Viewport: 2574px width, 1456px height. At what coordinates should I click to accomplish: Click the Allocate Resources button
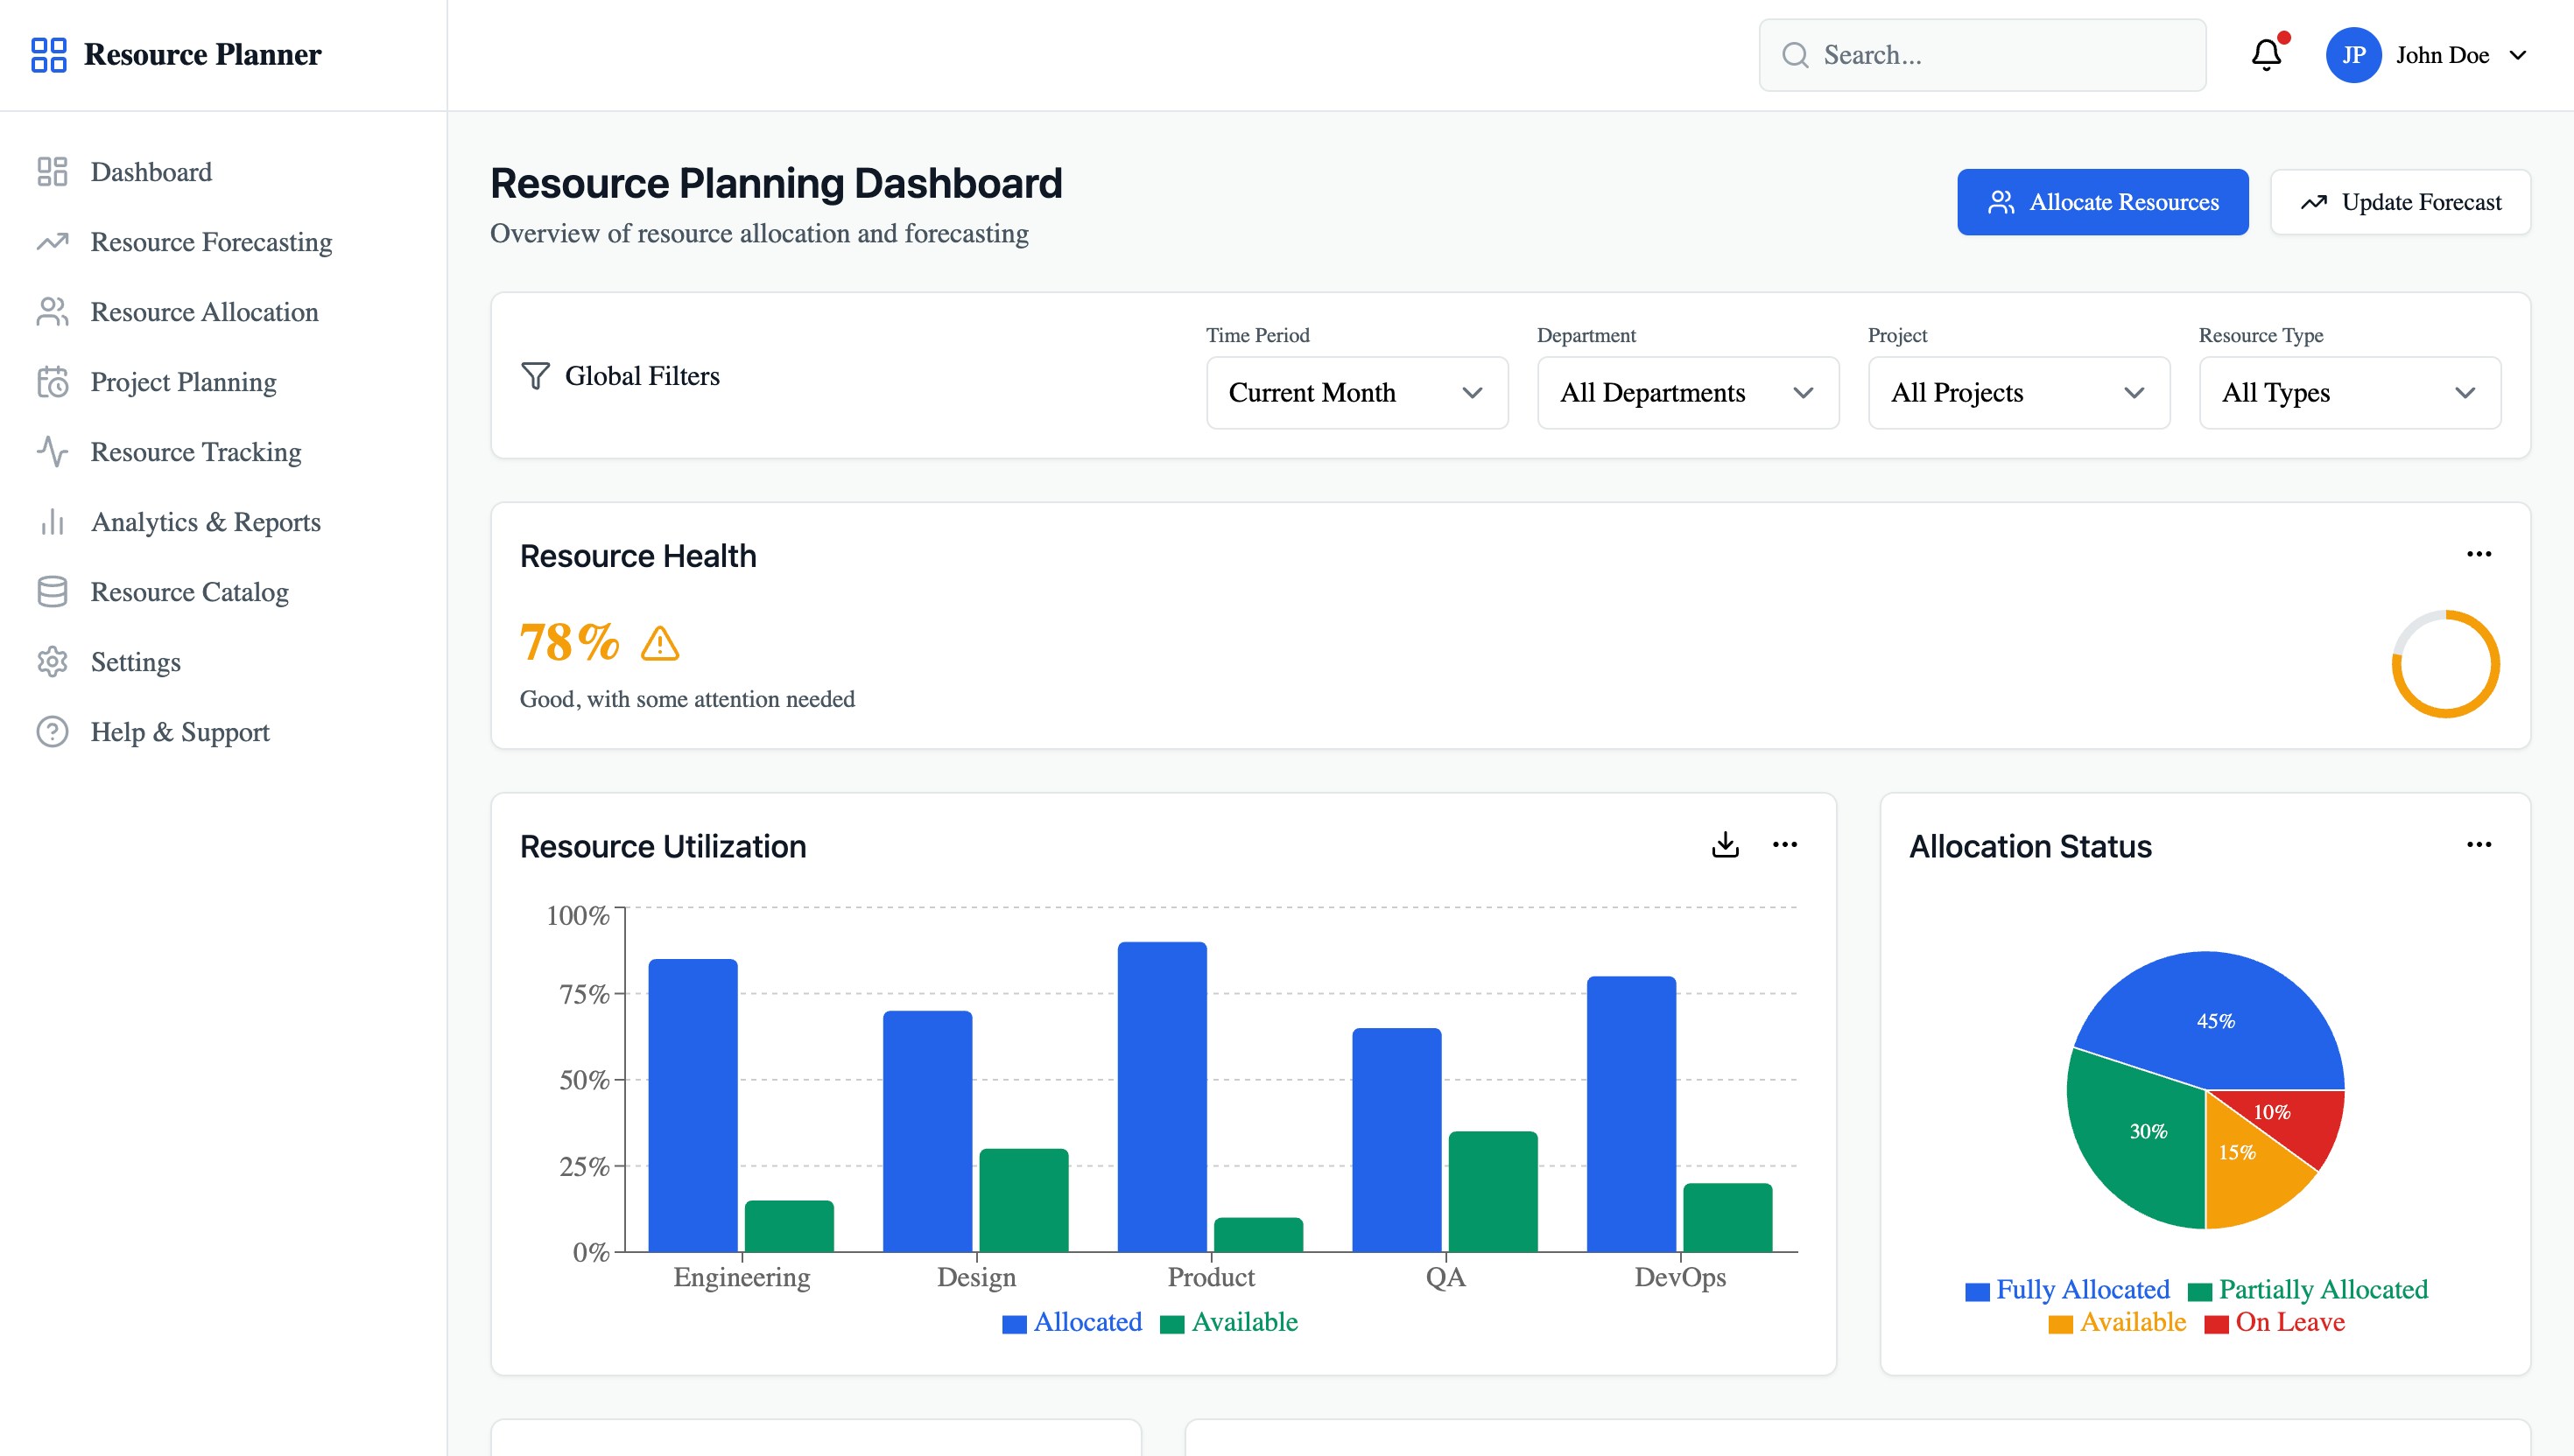click(x=2102, y=202)
